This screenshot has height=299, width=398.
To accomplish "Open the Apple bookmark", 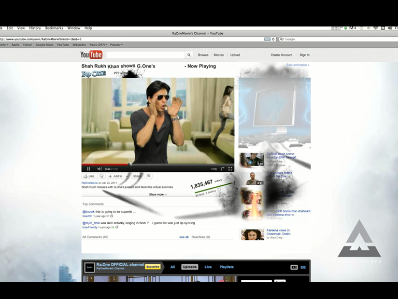I will tap(16, 45).
